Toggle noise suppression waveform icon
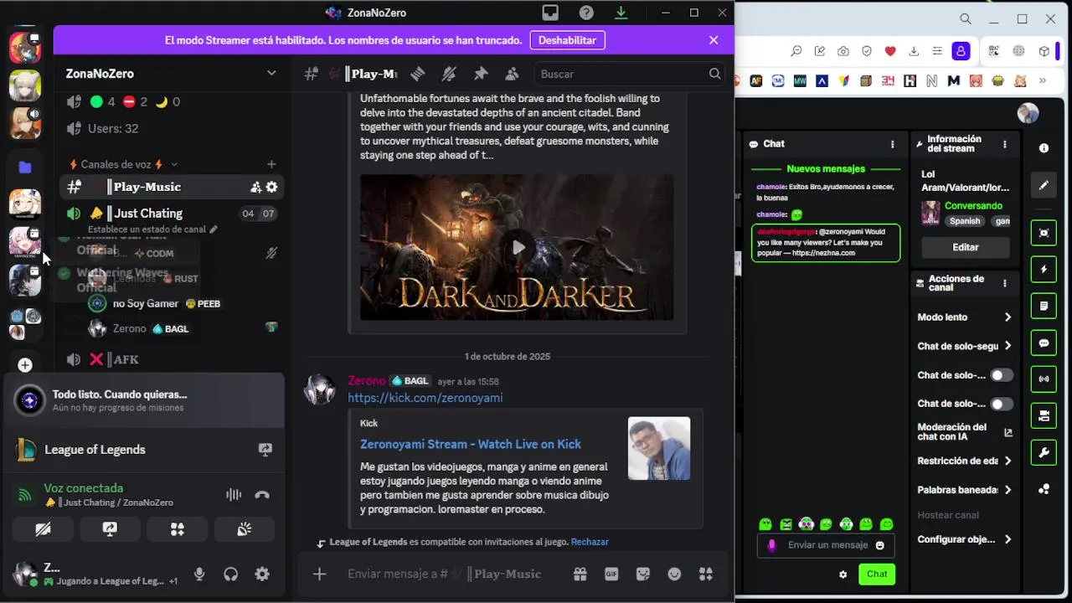Viewport: 1072px width, 603px height. [x=234, y=495]
